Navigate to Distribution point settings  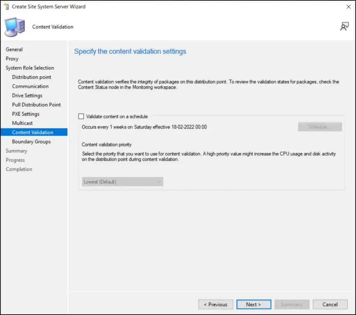click(32, 77)
